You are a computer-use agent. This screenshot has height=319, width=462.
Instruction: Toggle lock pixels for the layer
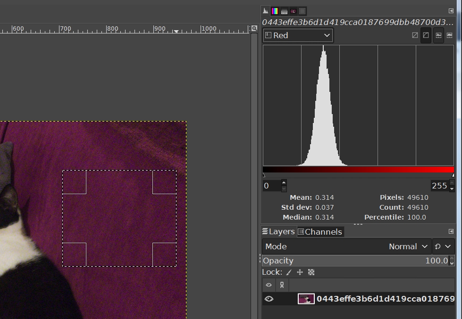pyautogui.click(x=289, y=272)
